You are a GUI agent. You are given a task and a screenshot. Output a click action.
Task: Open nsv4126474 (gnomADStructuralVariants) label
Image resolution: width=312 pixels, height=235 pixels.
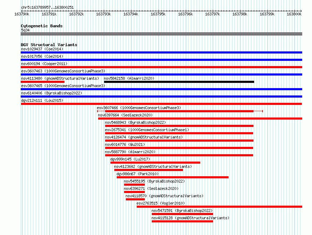144,137
